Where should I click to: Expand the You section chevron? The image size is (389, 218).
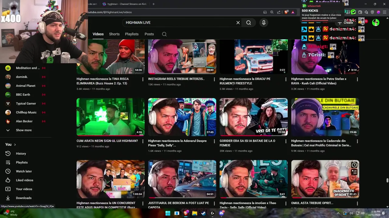(15, 145)
